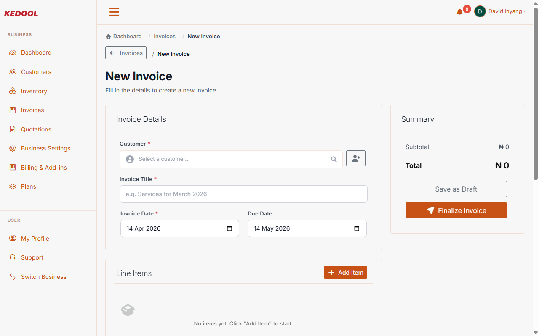Click the back to Invoices button
The width and height of the screenshot is (539, 336).
coord(126,53)
